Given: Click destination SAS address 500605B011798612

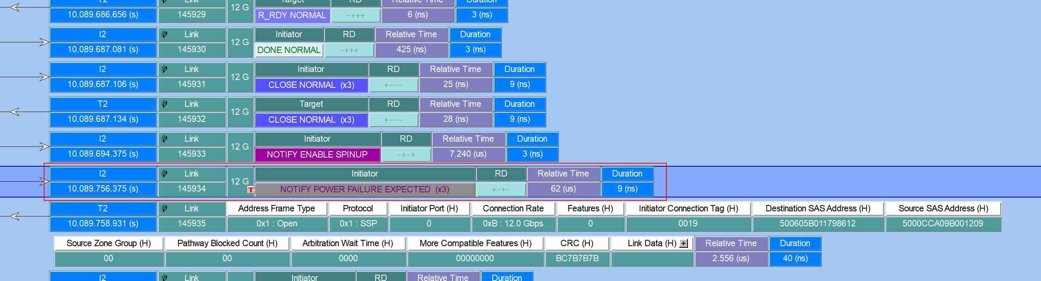Looking at the screenshot, I should [x=818, y=224].
